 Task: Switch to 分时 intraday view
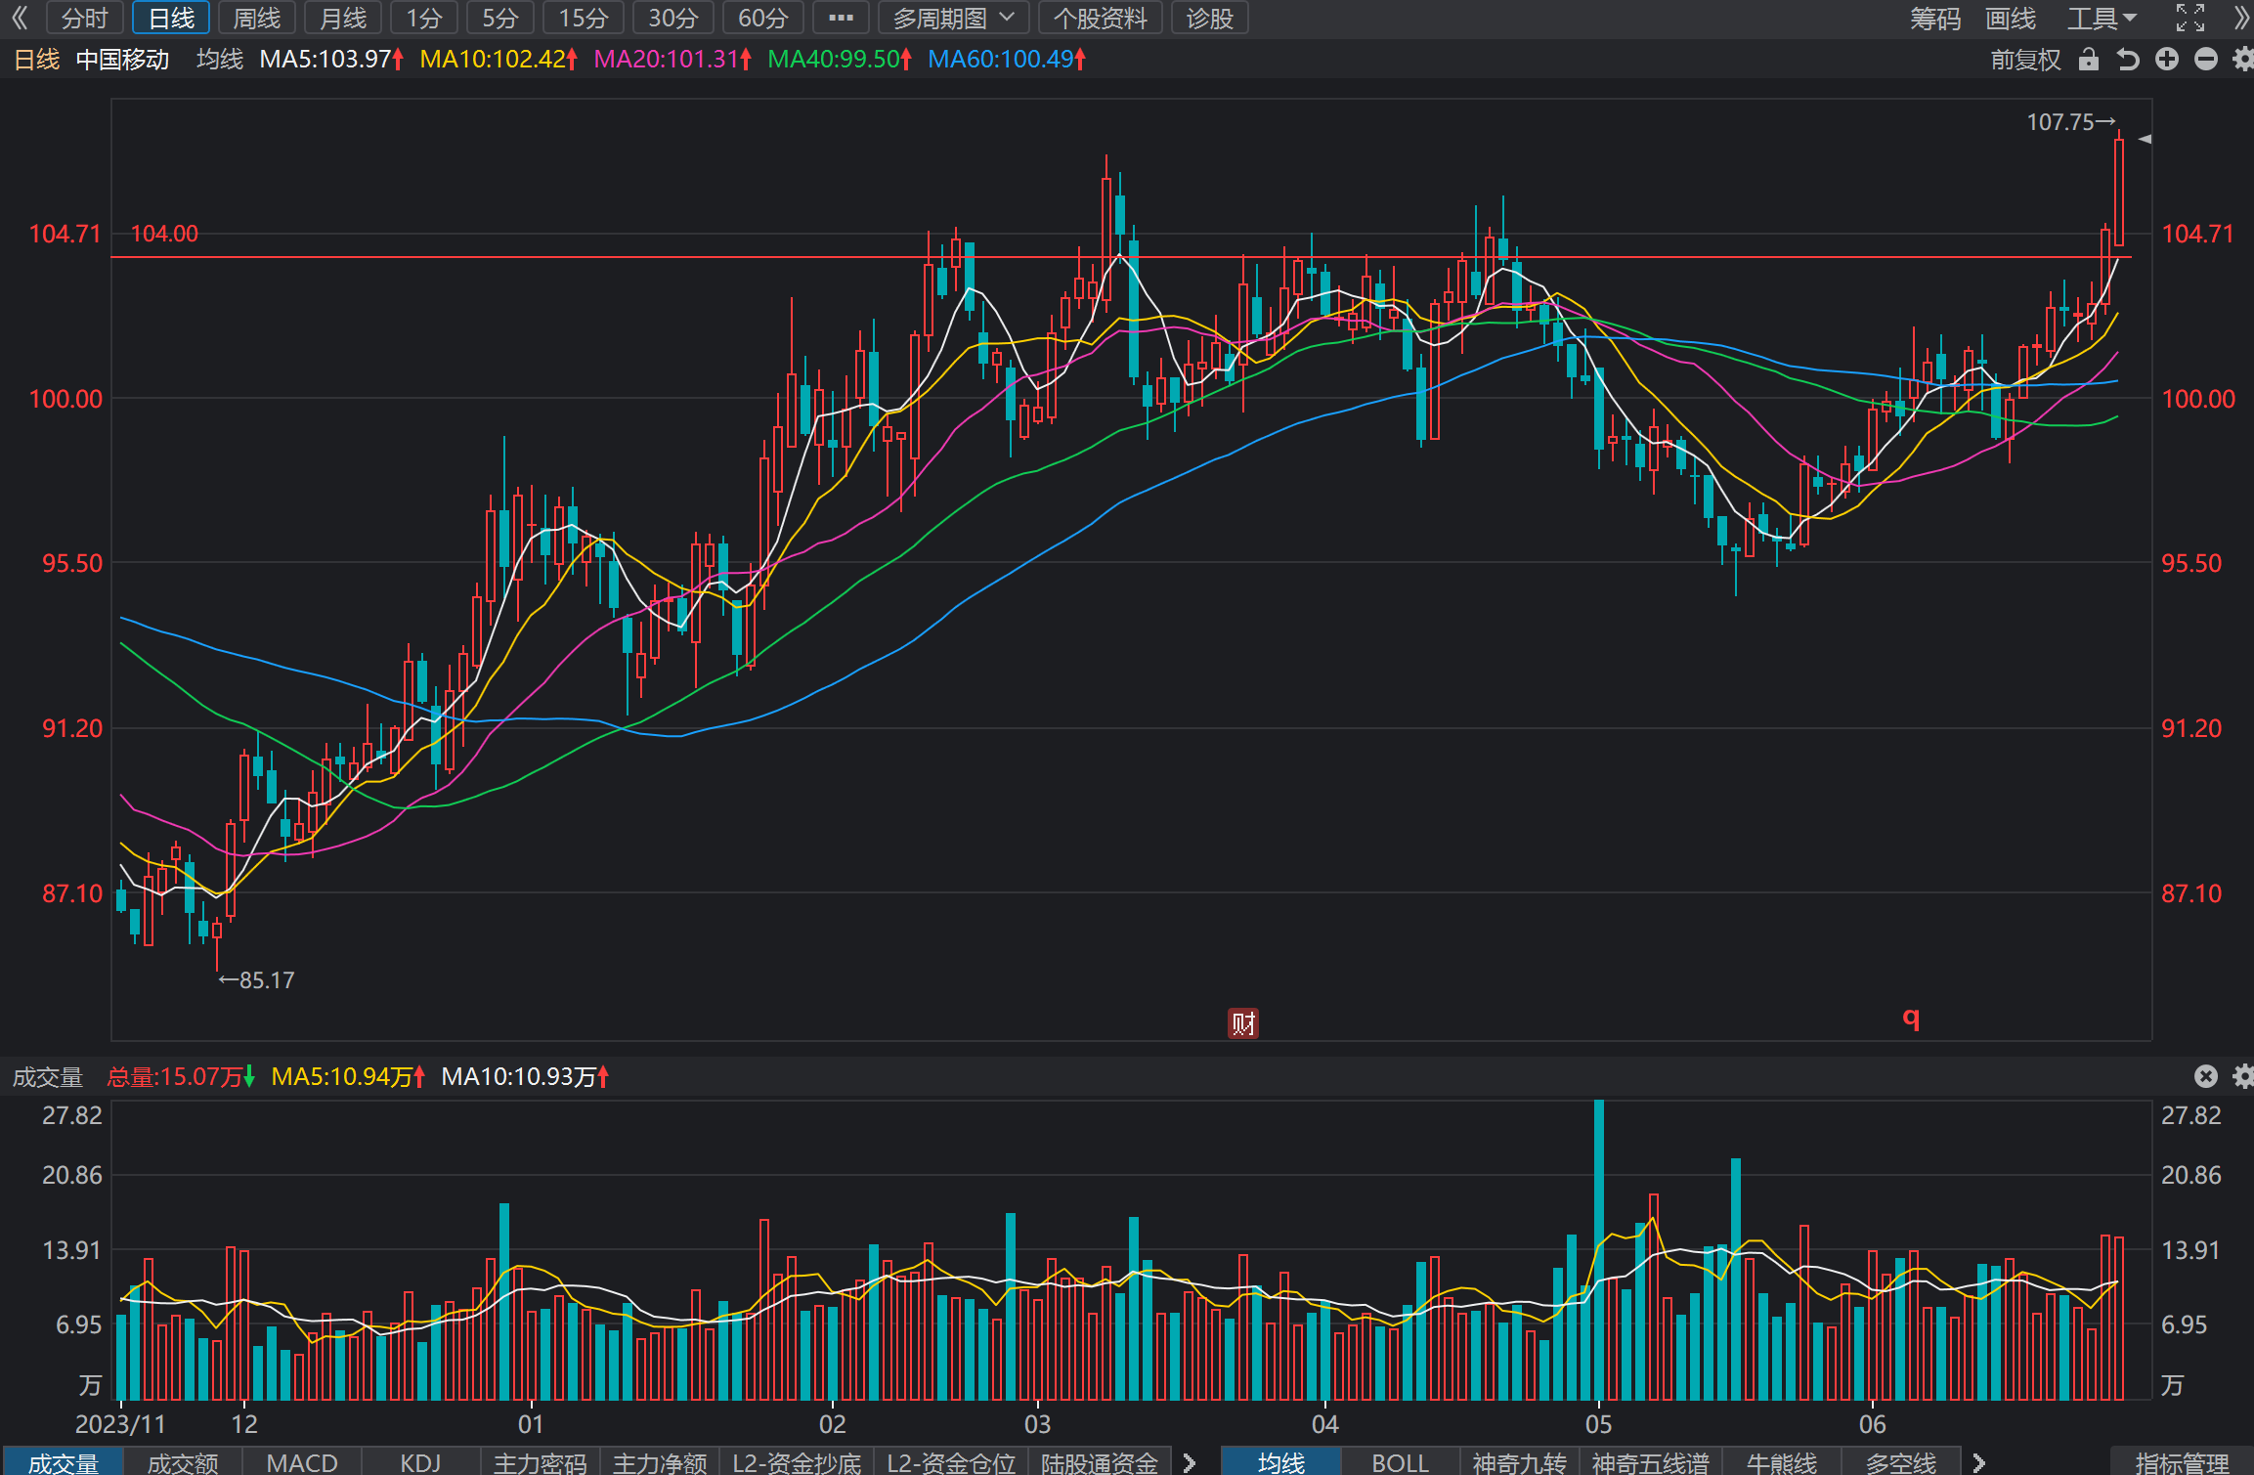pyautogui.click(x=84, y=18)
